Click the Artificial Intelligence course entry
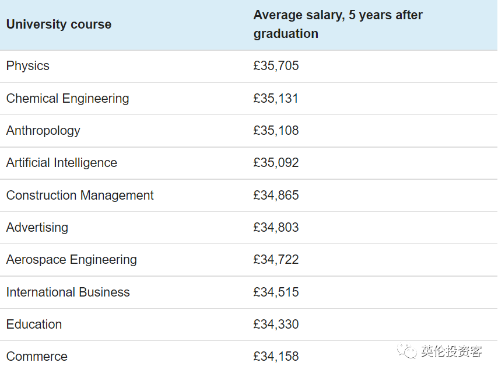 click(x=62, y=163)
